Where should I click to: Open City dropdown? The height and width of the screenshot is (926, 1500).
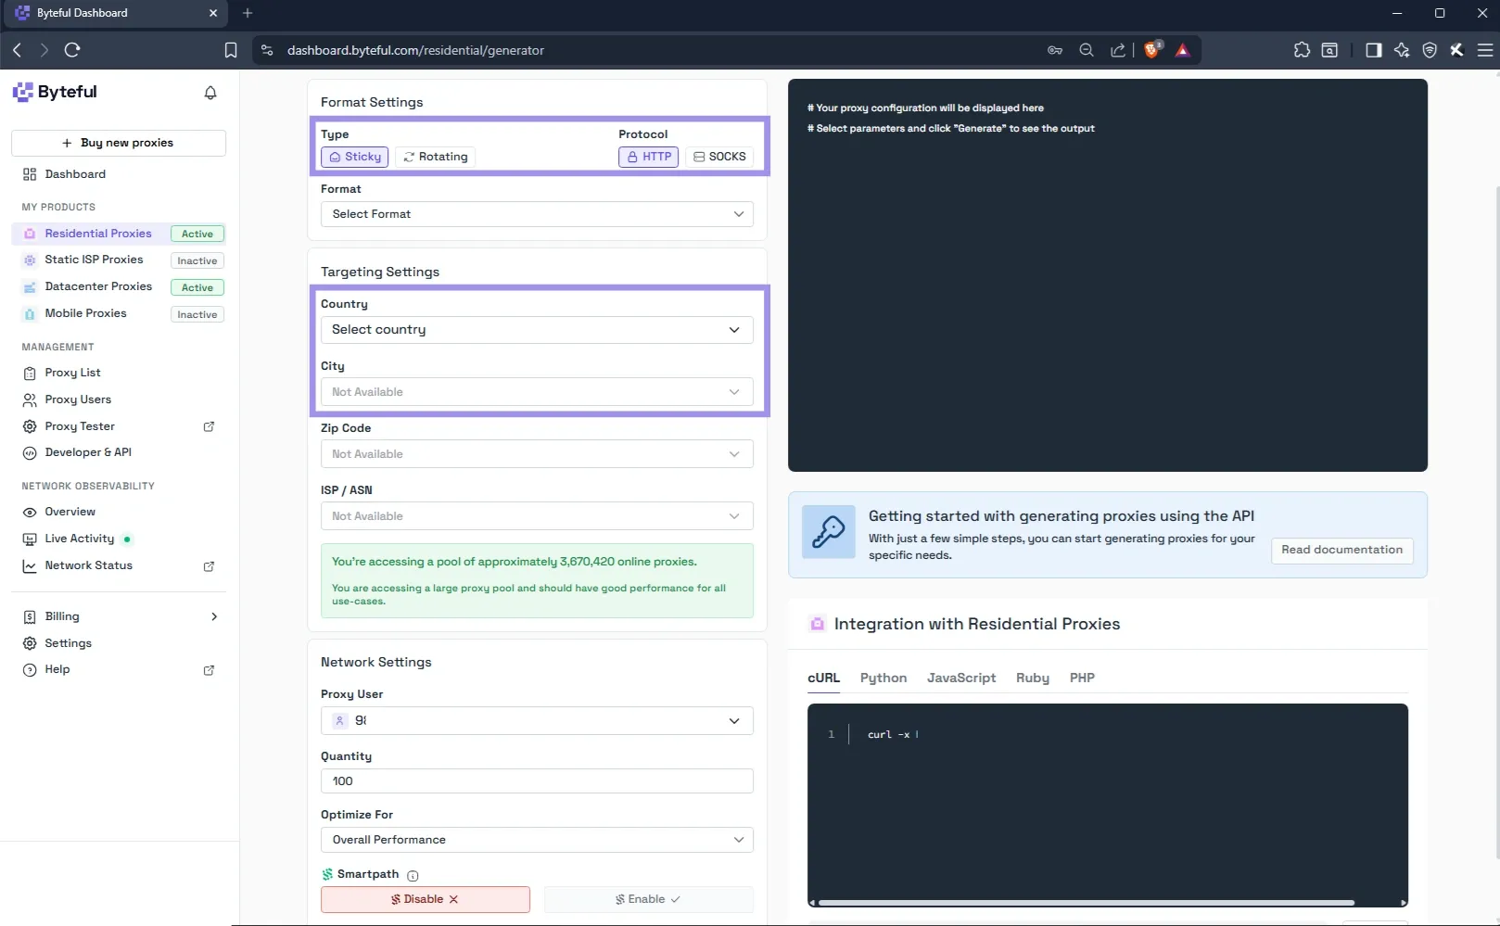537,392
